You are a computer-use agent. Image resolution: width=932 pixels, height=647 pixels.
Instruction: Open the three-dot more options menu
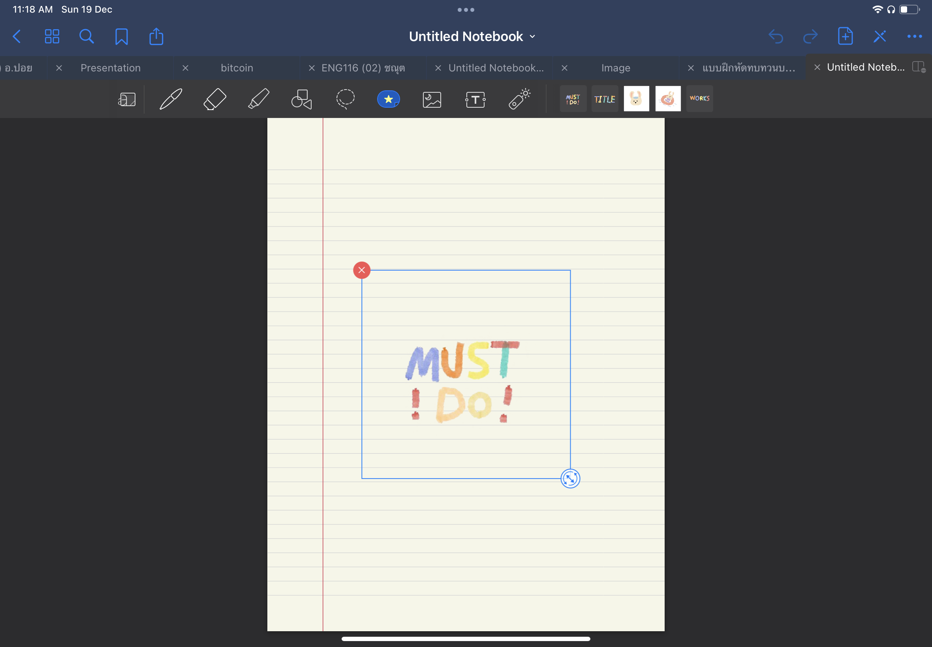915,36
